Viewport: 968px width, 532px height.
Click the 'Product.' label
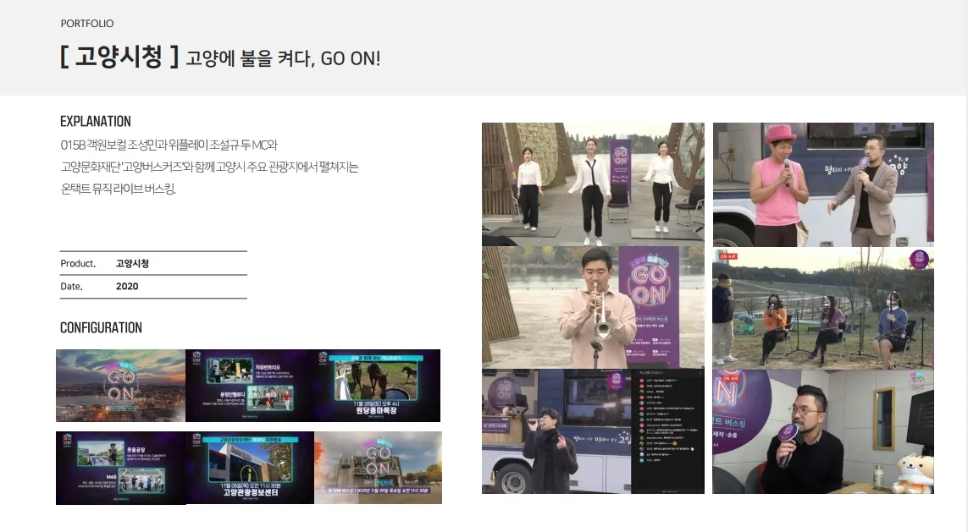point(79,263)
